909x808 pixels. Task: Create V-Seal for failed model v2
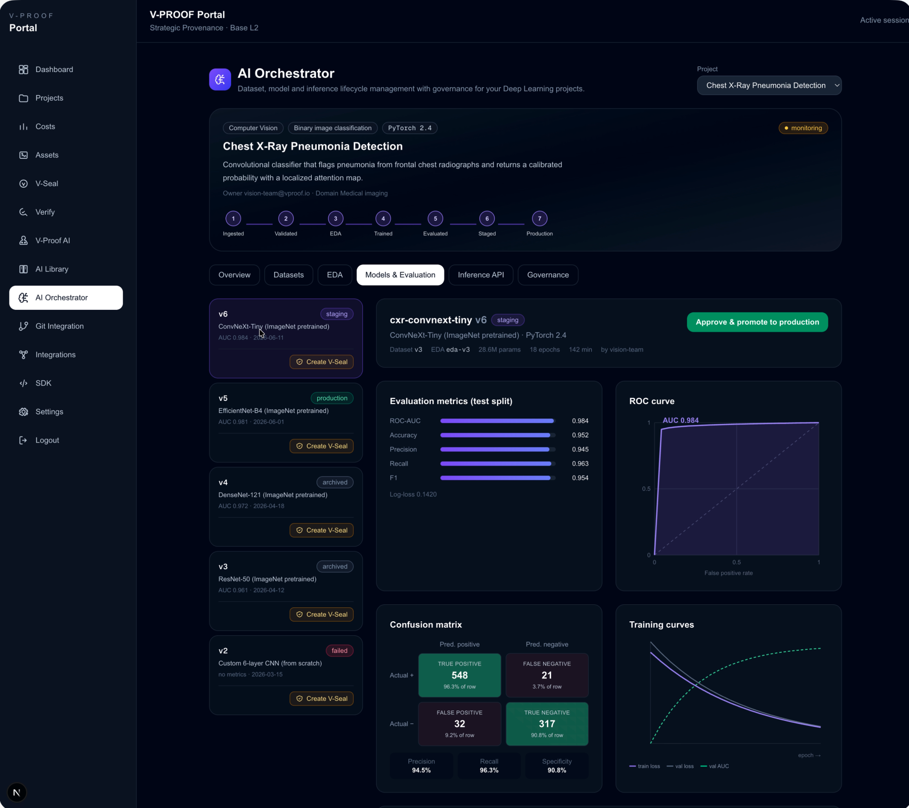[322, 698]
